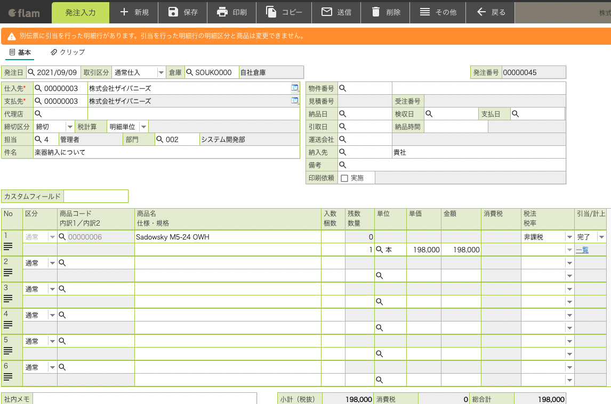Image resolution: width=611 pixels, height=404 pixels.
Task: Expand 非課税 tax dropdown in row 1
Action: coord(569,237)
